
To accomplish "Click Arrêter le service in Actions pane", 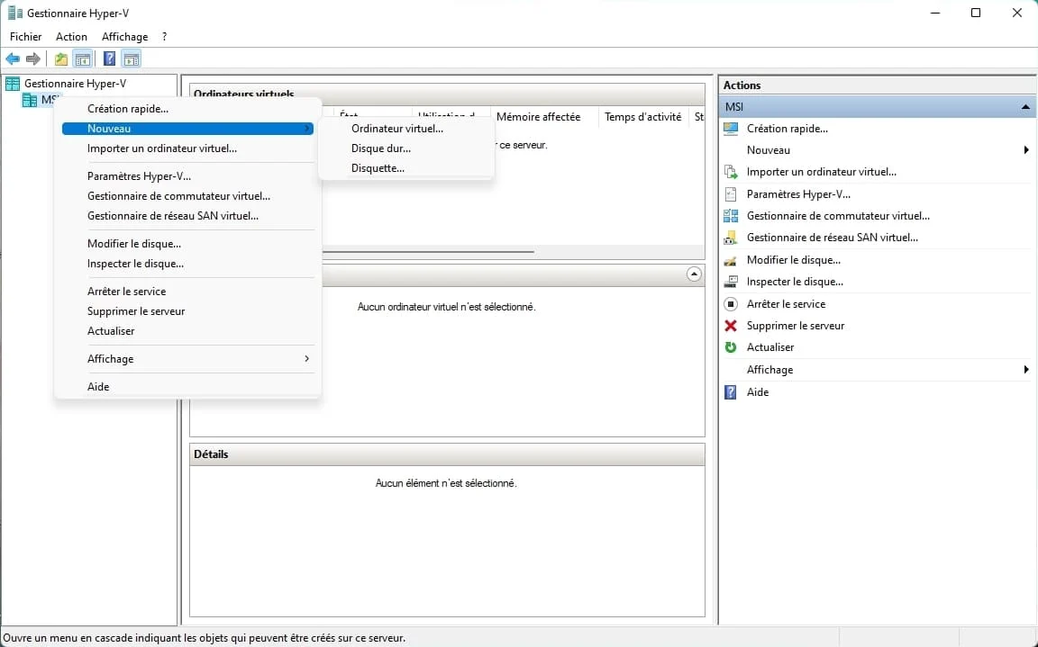I will (x=786, y=304).
